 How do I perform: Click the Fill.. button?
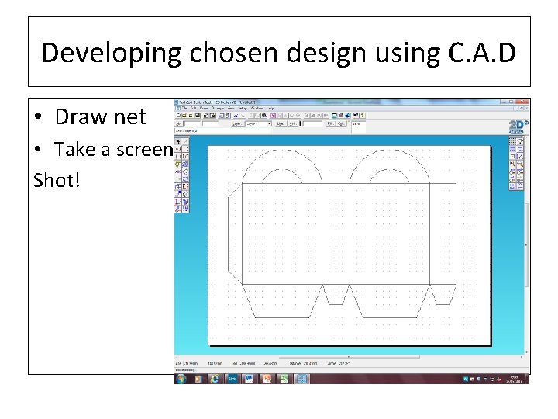click(x=331, y=124)
